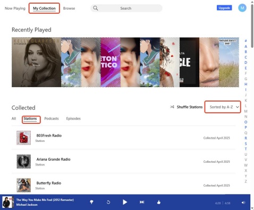254x210 pixels.
Task: Click the song title in the player bar
Action: 45,200
